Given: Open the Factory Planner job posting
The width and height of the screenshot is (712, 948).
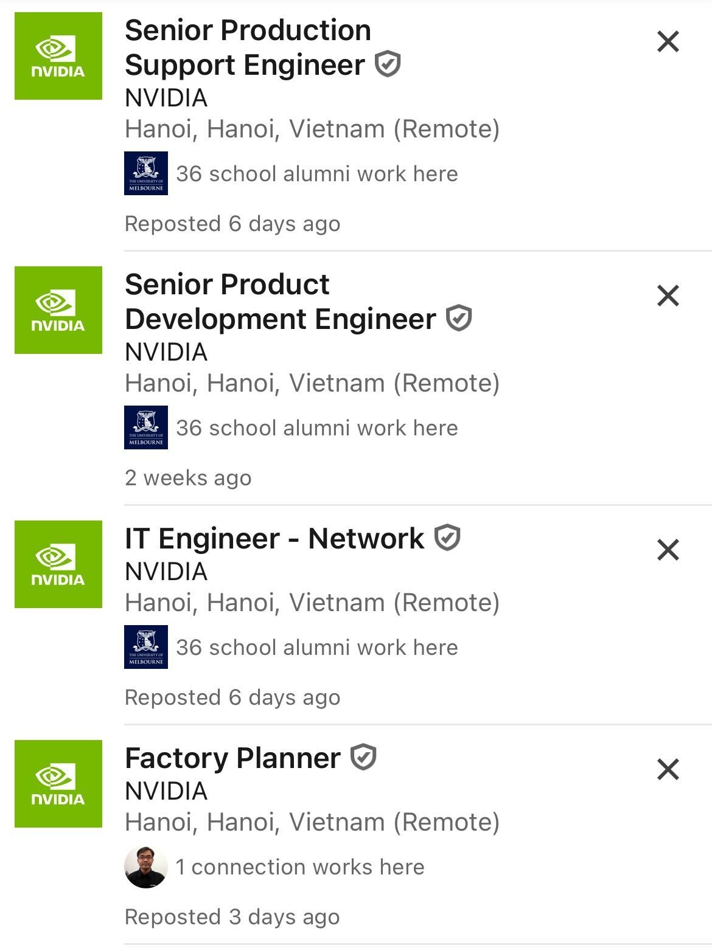Looking at the screenshot, I should [x=231, y=756].
